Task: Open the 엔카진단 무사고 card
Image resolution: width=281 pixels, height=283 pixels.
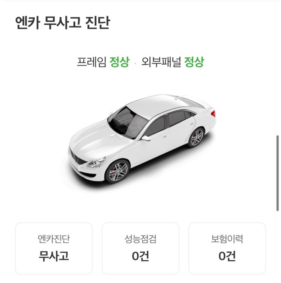Action: (x=54, y=248)
